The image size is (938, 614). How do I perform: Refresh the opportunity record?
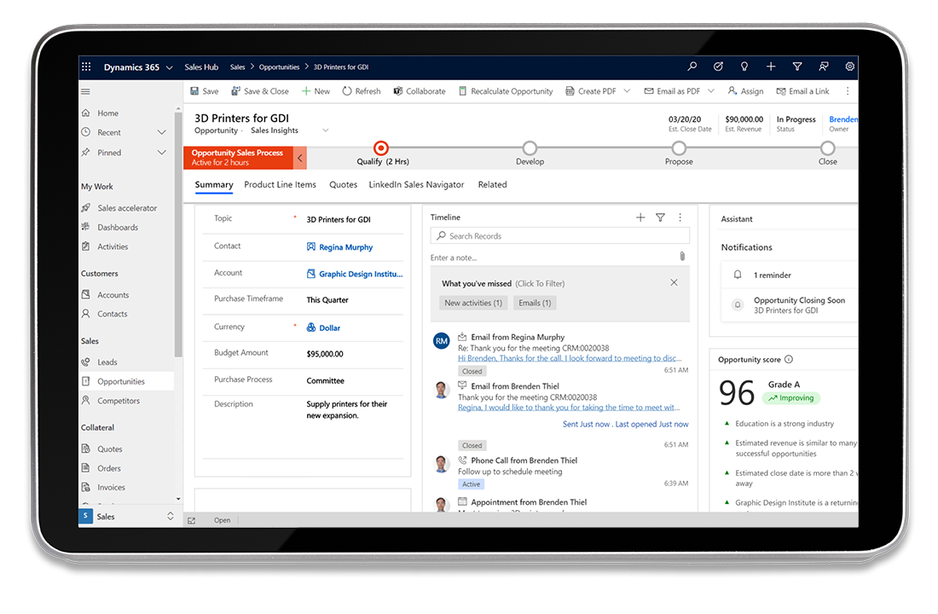pos(362,91)
